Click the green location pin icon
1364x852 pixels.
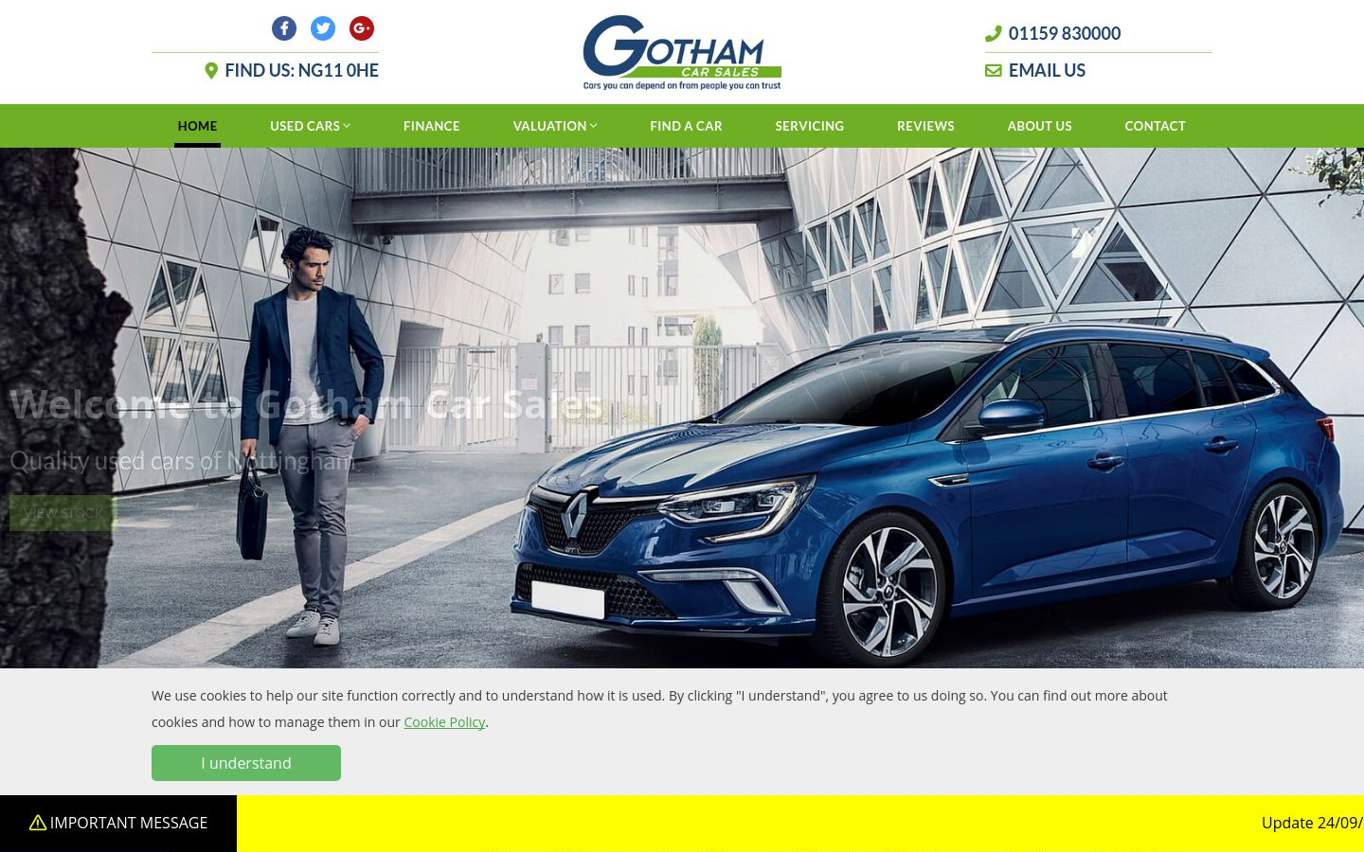(211, 70)
